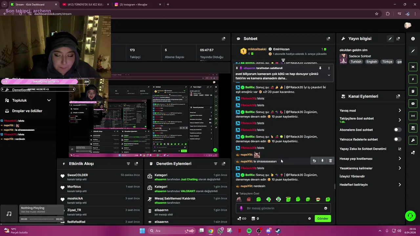
Task: Open the Windows Start menu
Action: 142,231
